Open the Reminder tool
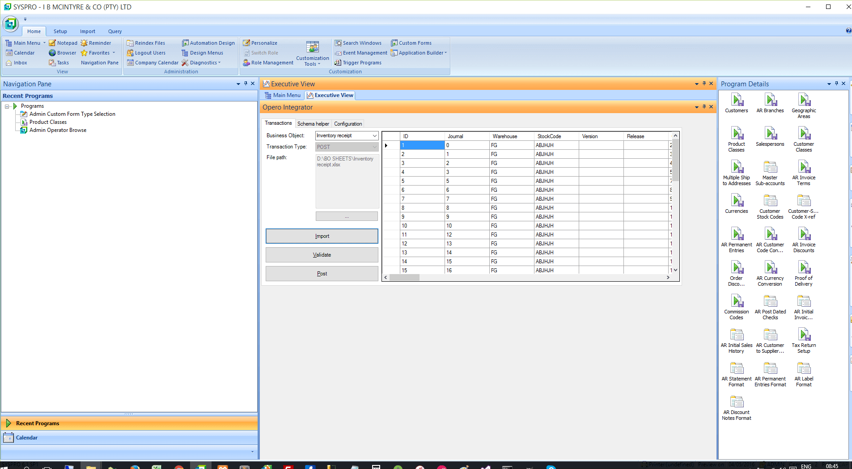852x469 pixels. point(96,43)
